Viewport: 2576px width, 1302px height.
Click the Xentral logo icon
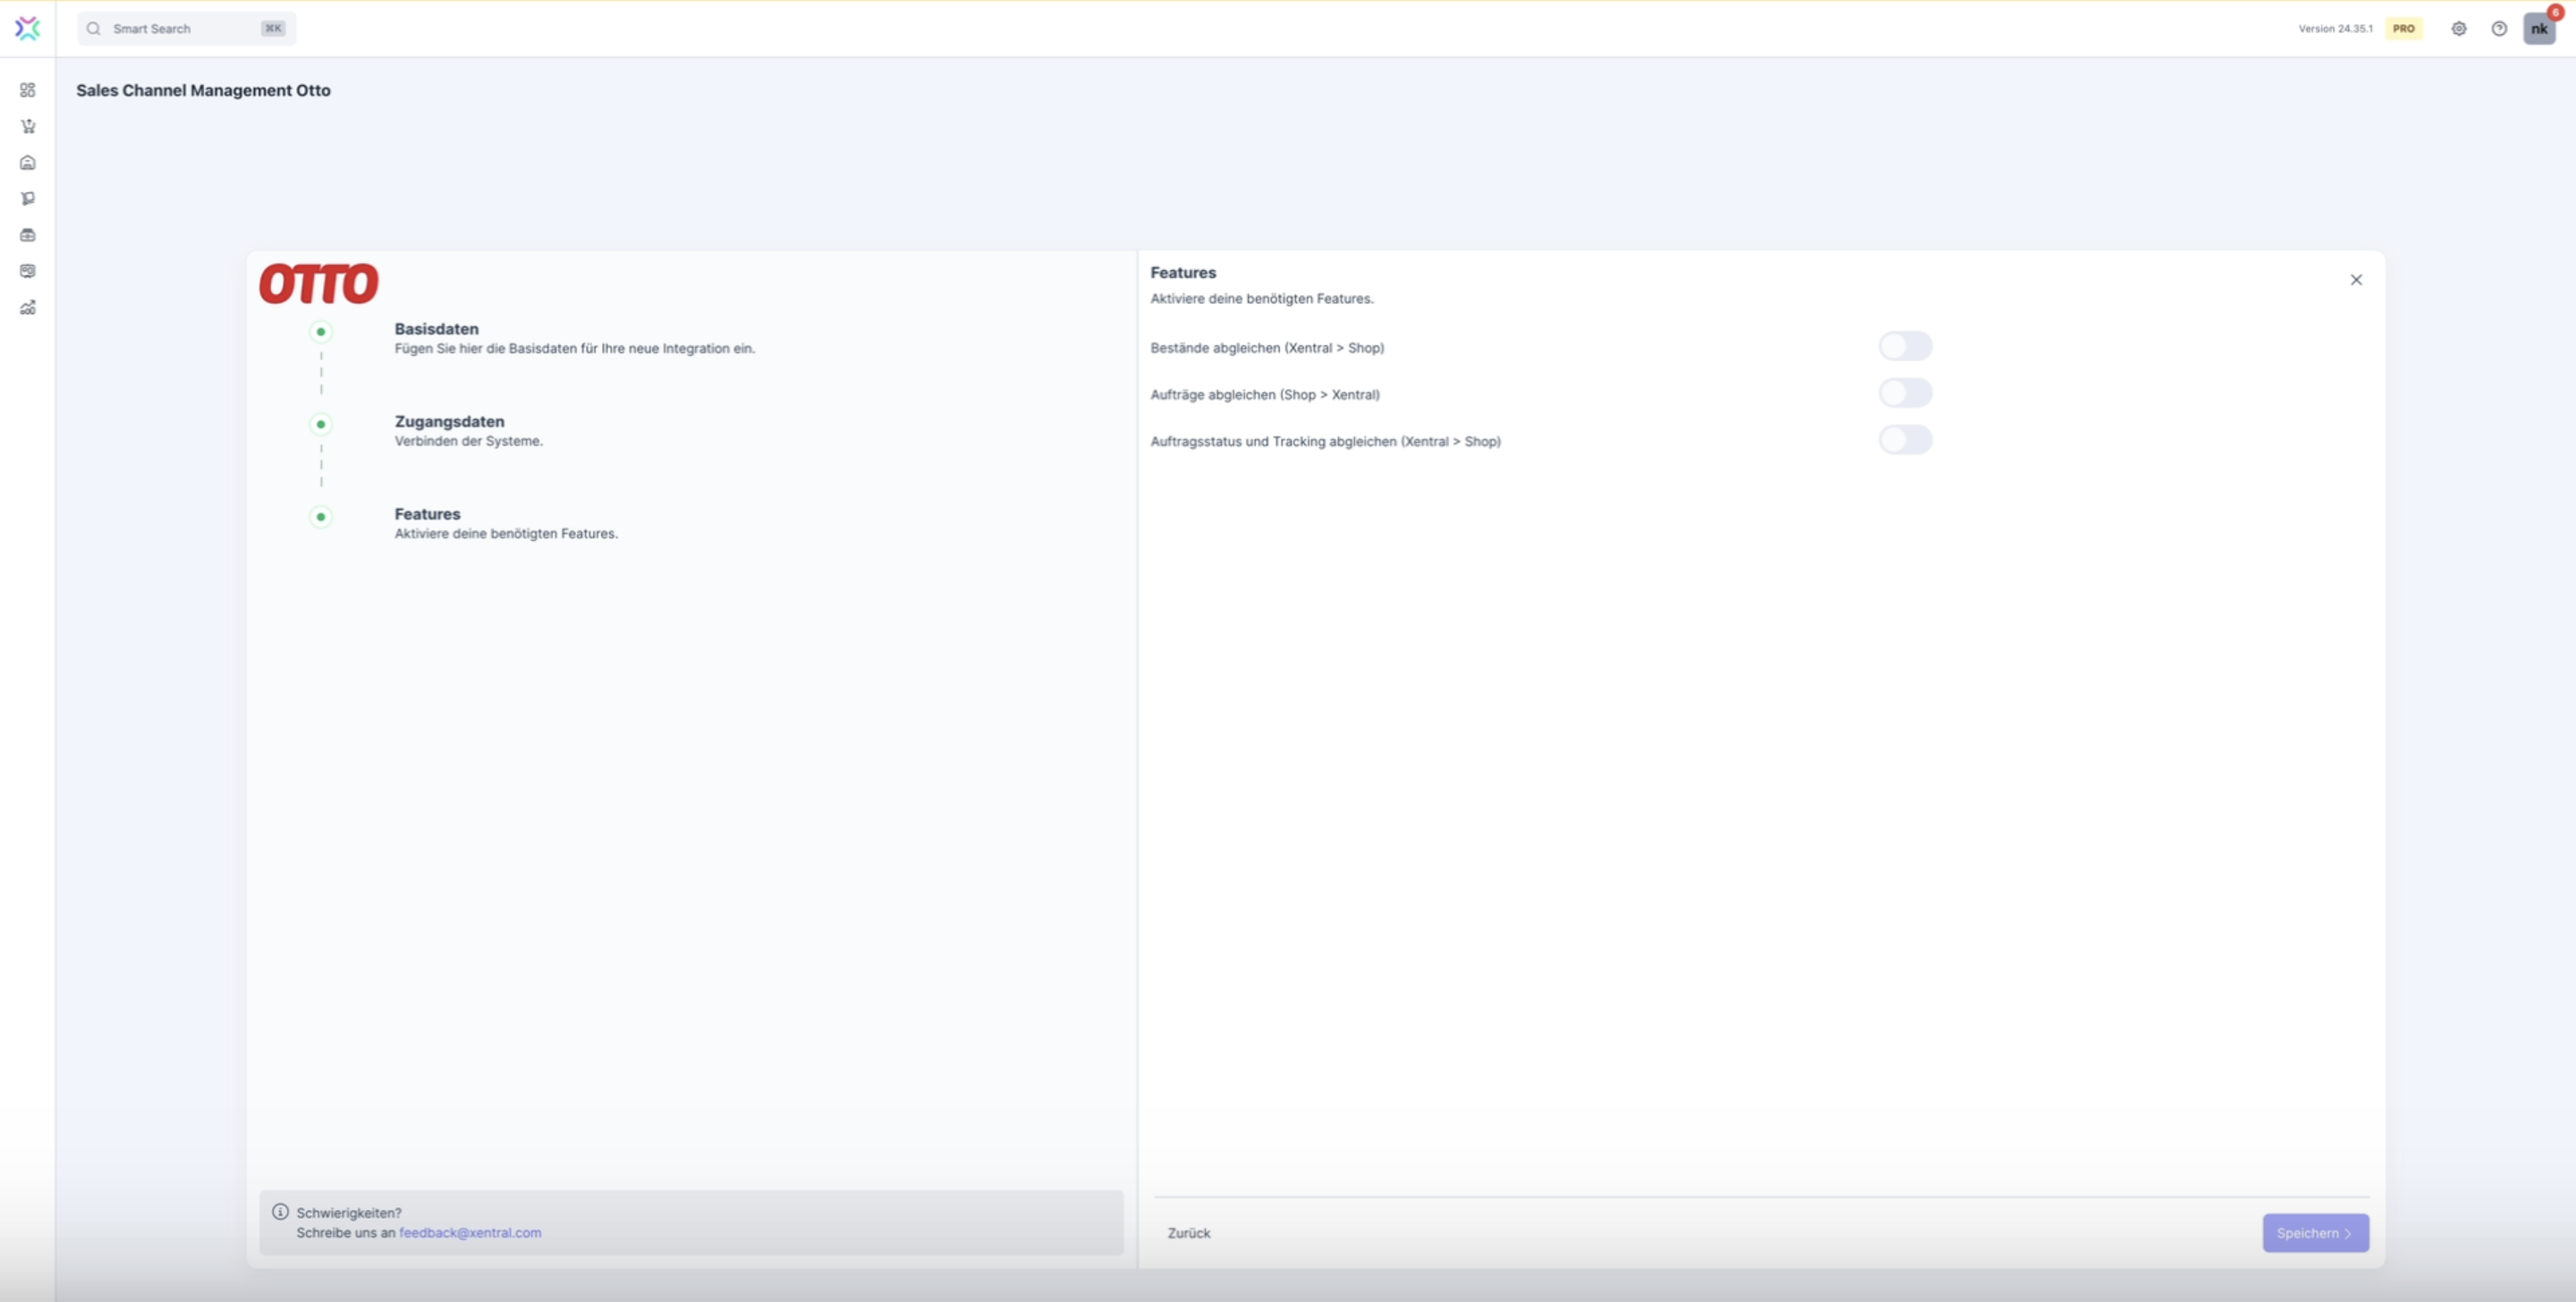(28, 28)
